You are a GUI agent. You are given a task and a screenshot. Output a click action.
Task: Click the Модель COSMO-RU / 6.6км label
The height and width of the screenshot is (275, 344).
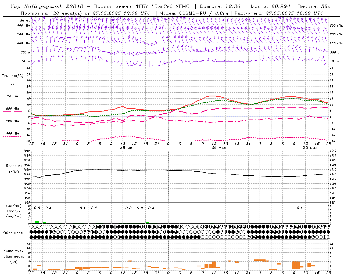tap(194, 13)
